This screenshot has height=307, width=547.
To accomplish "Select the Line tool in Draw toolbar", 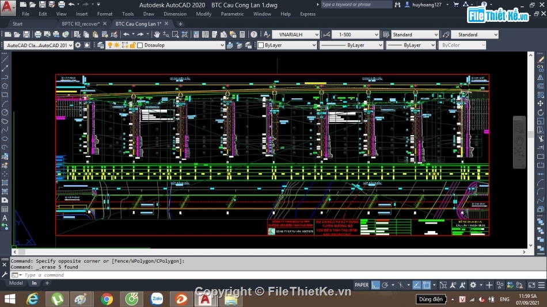I will coord(5,60).
